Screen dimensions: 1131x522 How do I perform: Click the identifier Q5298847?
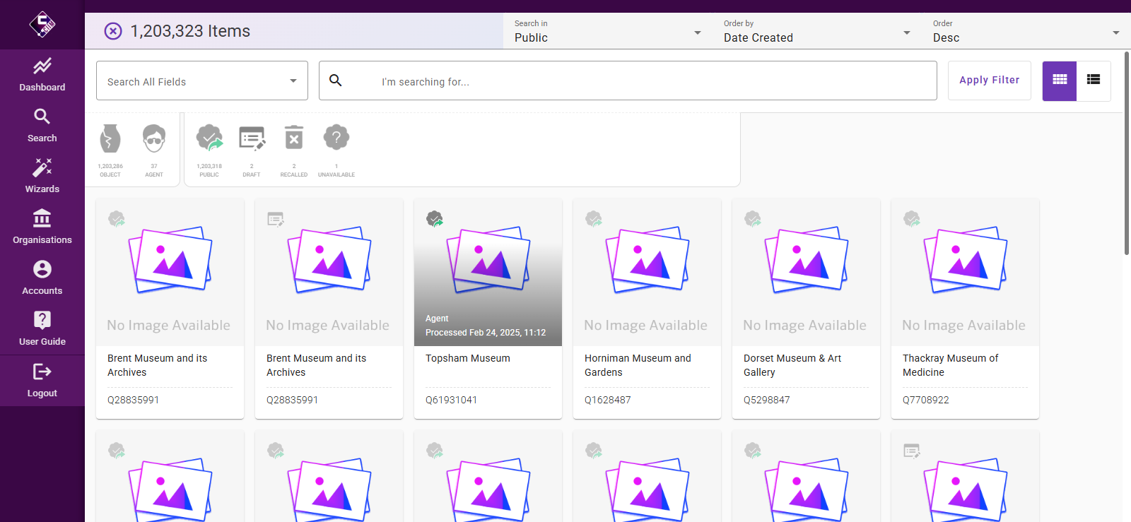click(767, 400)
